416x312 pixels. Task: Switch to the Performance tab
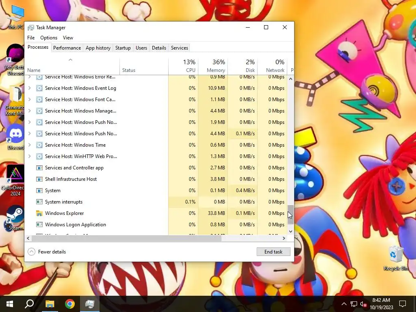pos(67,48)
